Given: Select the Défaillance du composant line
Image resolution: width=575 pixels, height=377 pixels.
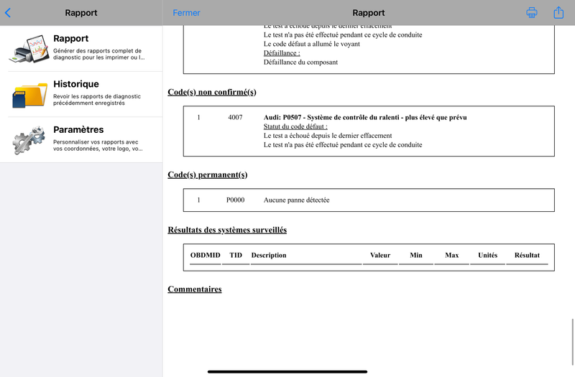Looking at the screenshot, I should pyautogui.click(x=300, y=62).
